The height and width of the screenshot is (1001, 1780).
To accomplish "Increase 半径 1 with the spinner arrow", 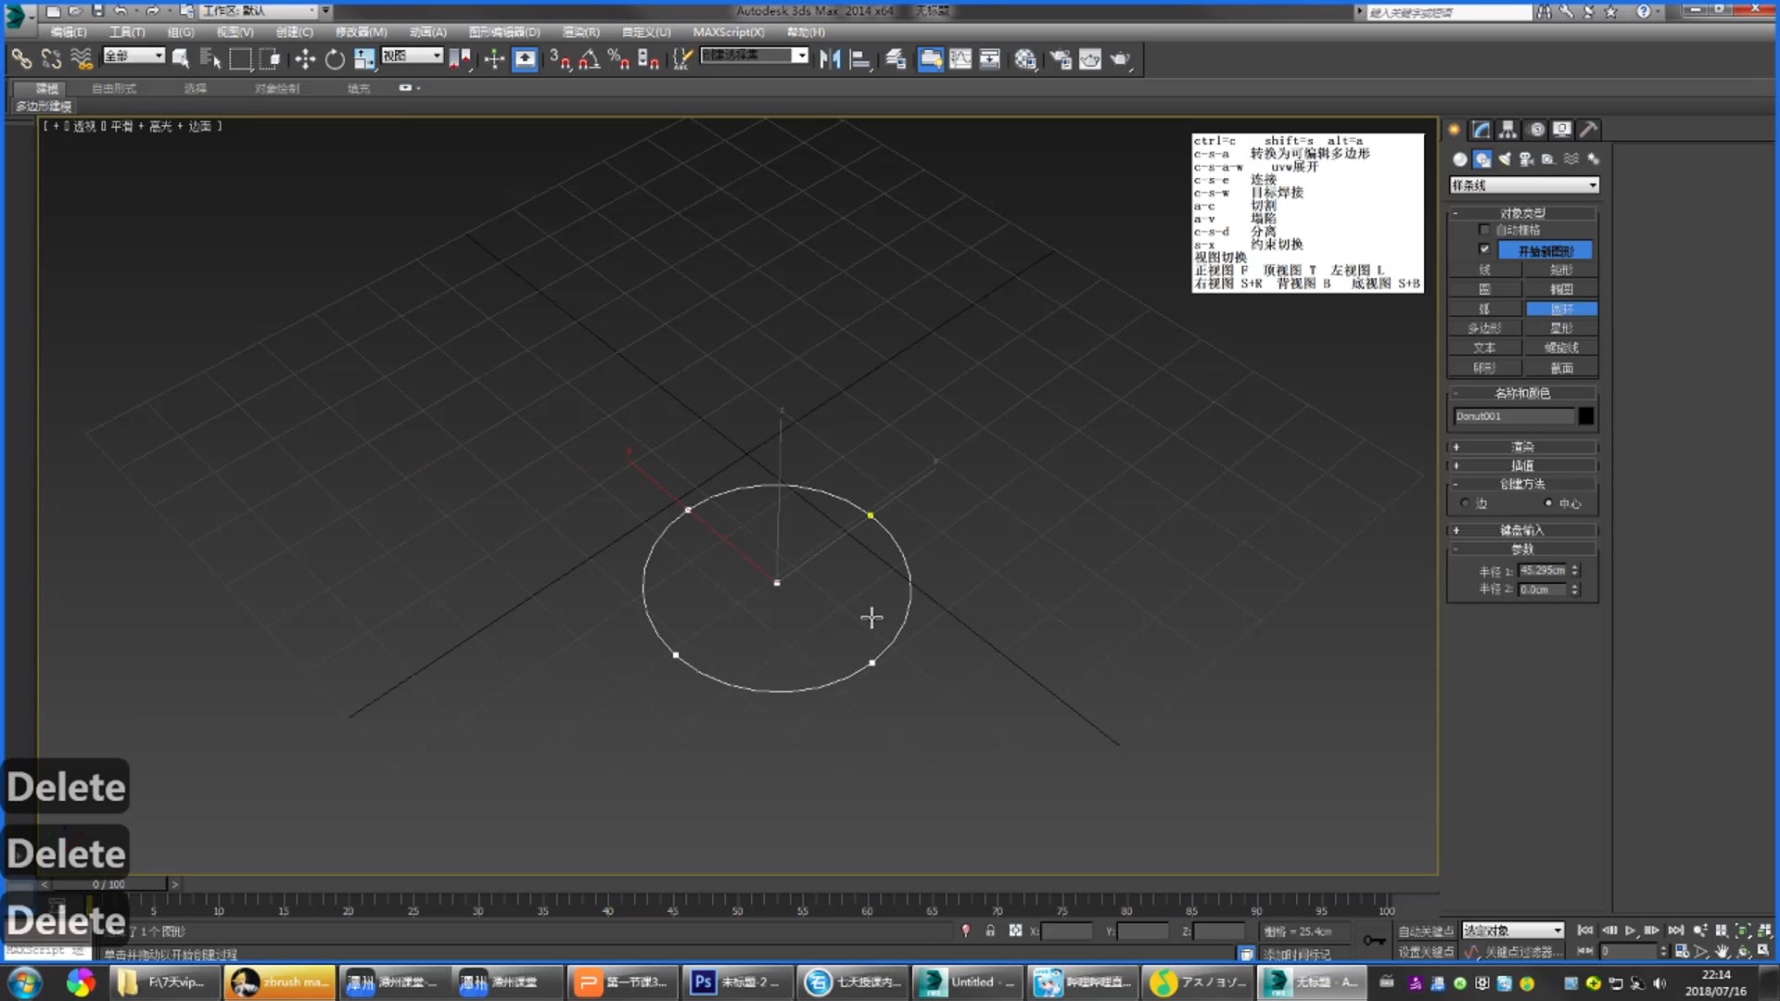I will point(1576,566).
